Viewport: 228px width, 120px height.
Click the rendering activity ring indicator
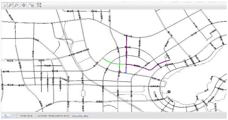click(14, 116)
